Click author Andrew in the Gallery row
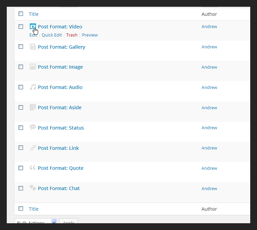Viewport: 257px width, 230px height. click(x=209, y=47)
